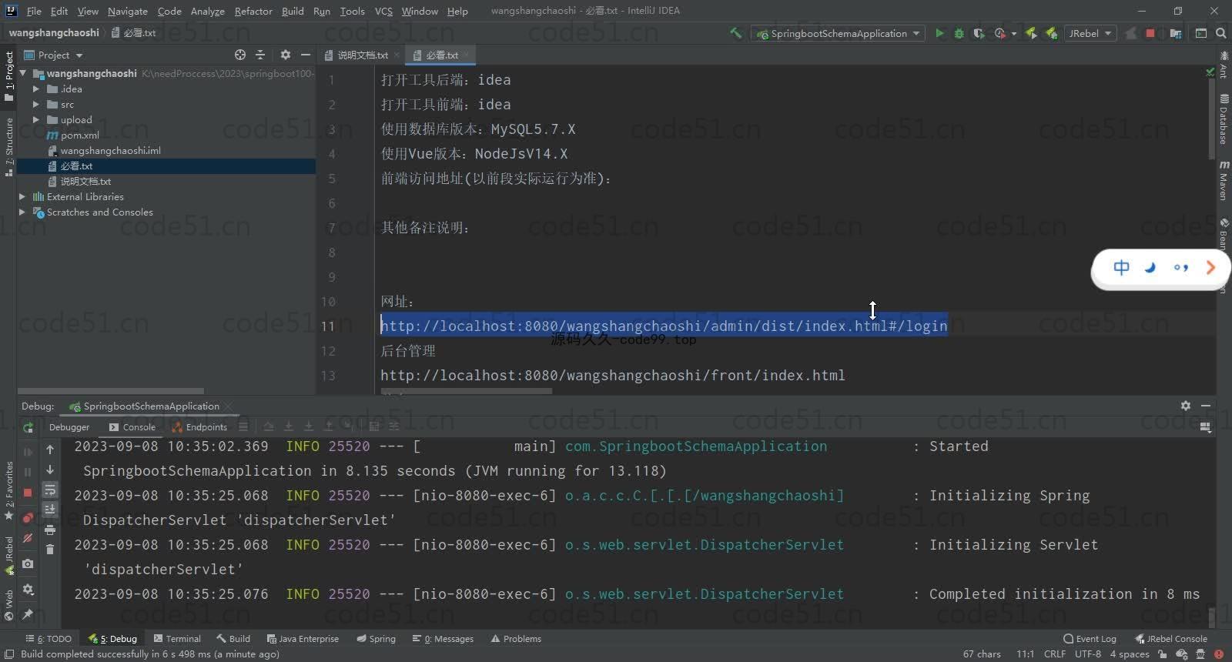This screenshot has height=662, width=1232.
Task: Start debugging with the green bug icon
Action: [x=959, y=33]
